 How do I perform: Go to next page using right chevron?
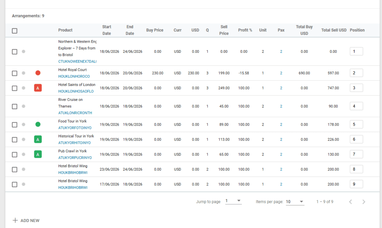click(364, 202)
